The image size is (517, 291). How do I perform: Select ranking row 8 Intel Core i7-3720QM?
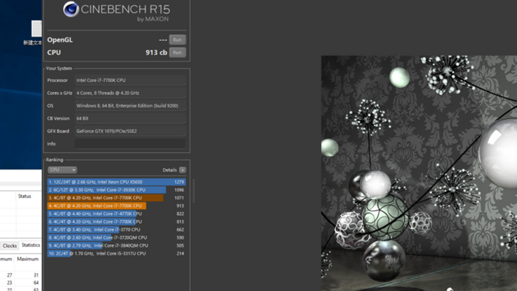[116, 237]
